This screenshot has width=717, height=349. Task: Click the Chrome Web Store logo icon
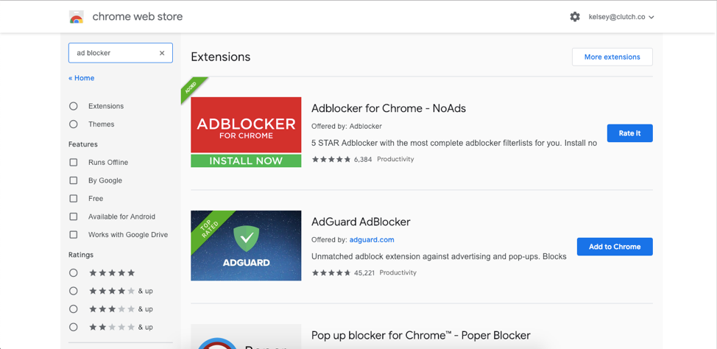(77, 17)
